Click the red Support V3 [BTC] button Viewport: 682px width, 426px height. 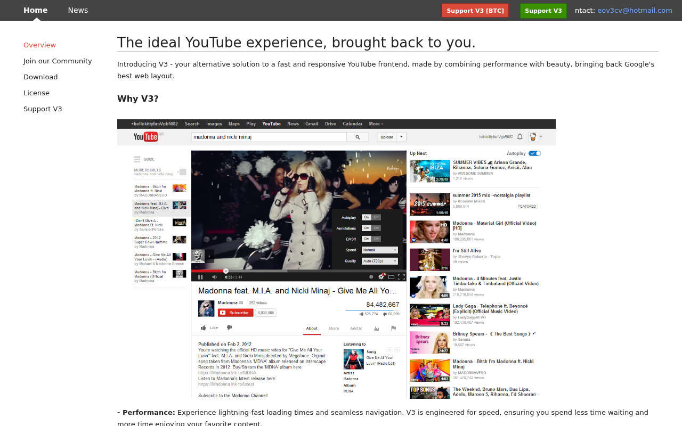click(475, 11)
